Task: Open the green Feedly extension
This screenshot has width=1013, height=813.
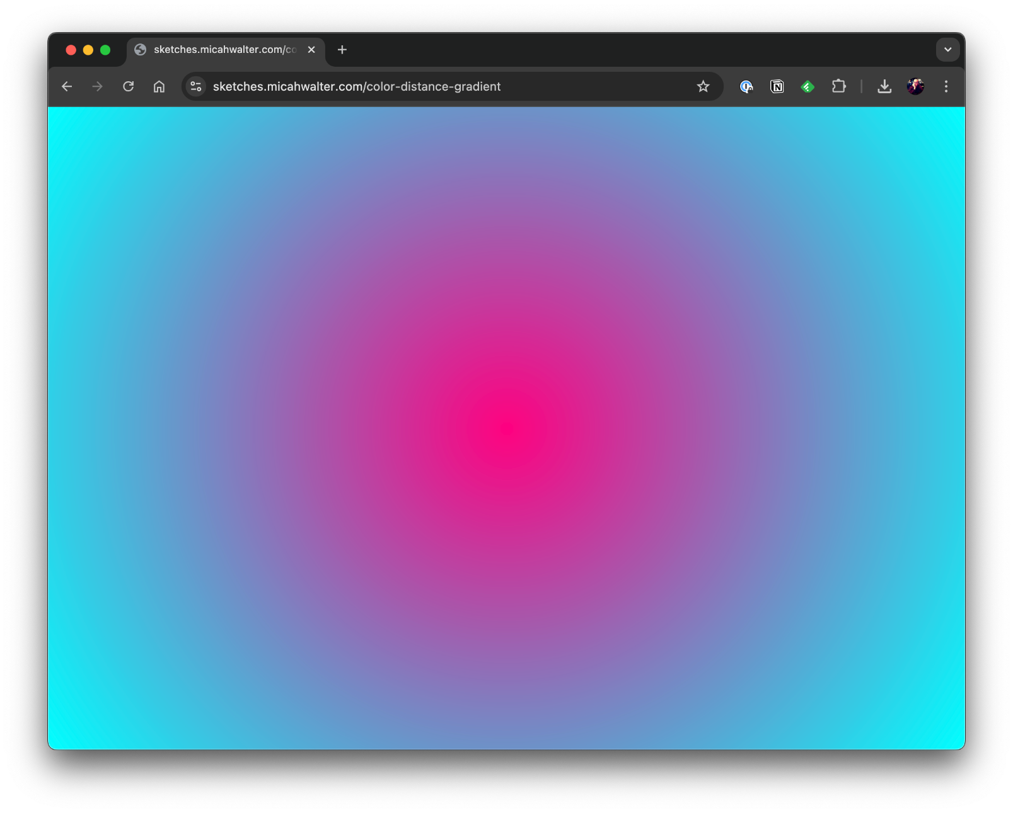Action: [x=808, y=86]
